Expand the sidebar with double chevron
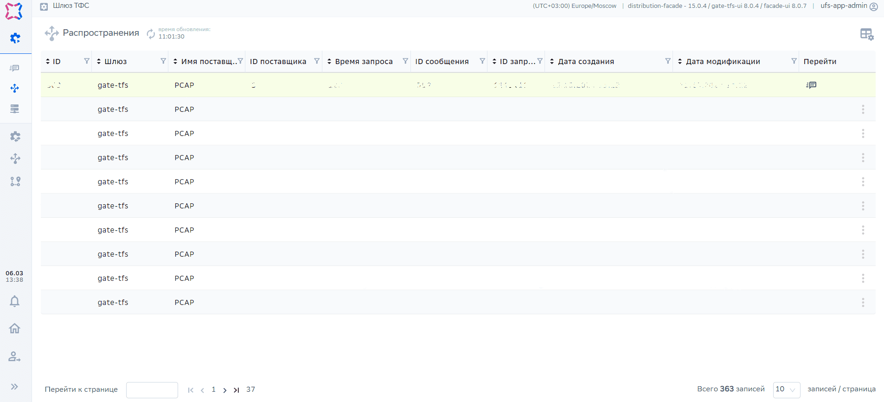Image resolution: width=884 pixels, height=402 pixels. 15,387
